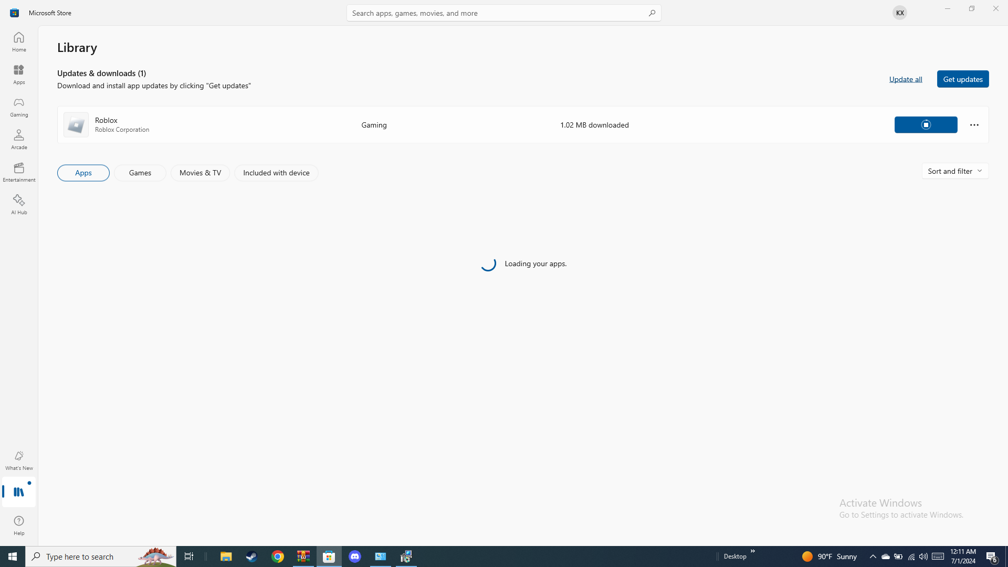Open the Apps section in sidebar
Screen dimensions: 1008x567
(x=19, y=74)
